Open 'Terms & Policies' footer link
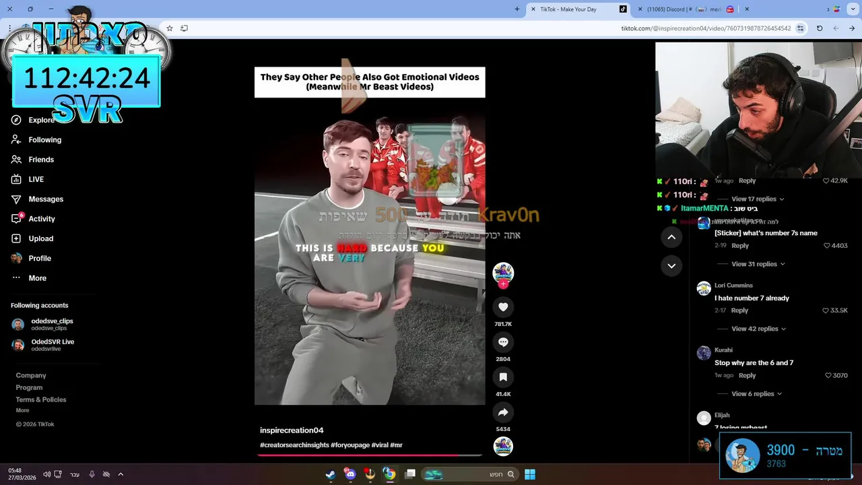862x485 pixels. pos(41,399)
